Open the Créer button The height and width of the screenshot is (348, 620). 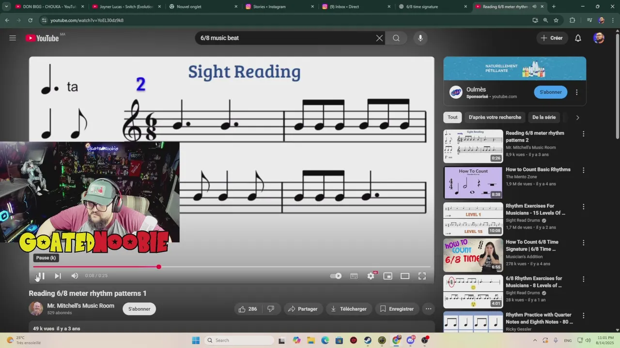tap(552, 38)
